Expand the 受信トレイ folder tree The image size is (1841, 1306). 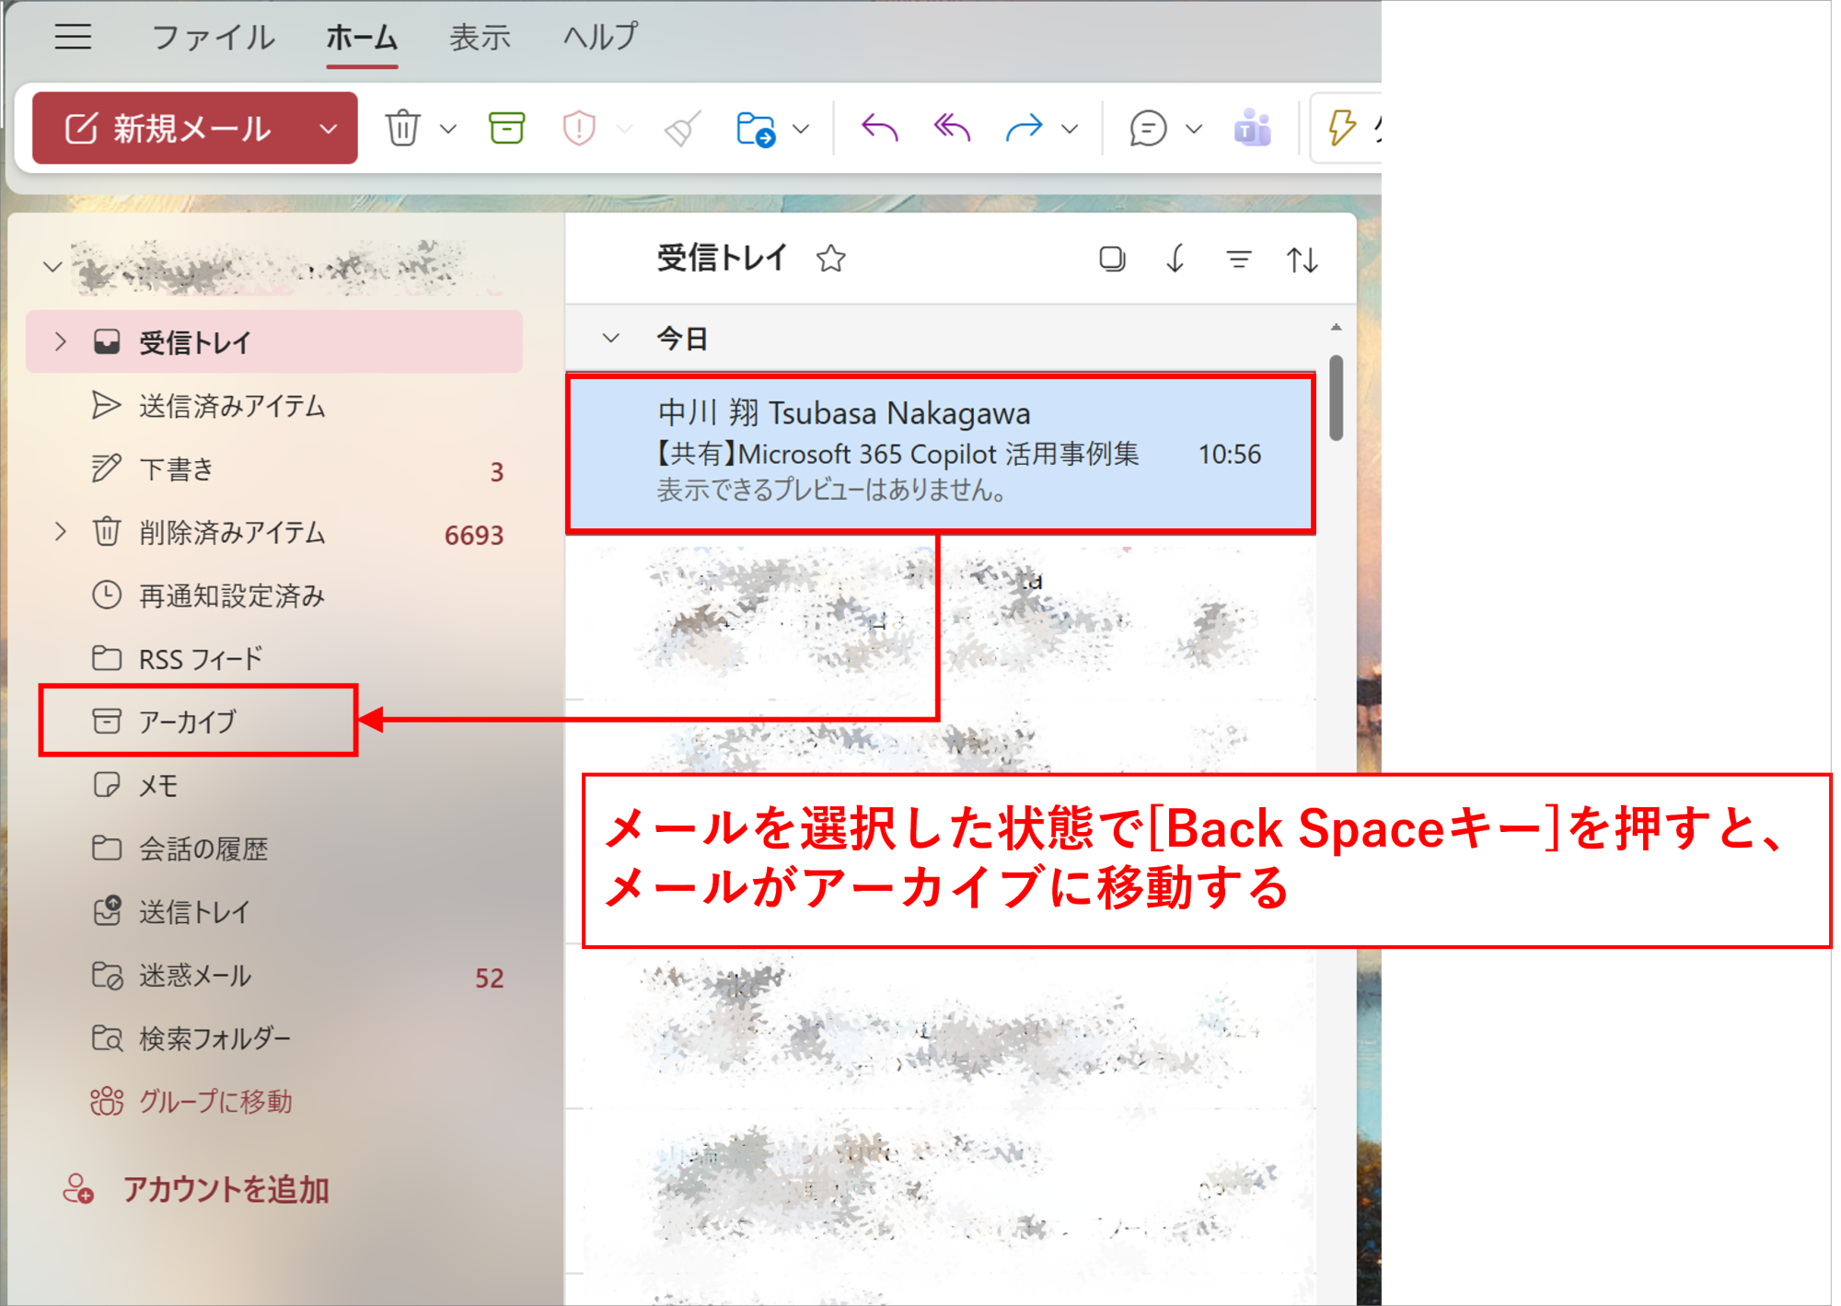60,341
